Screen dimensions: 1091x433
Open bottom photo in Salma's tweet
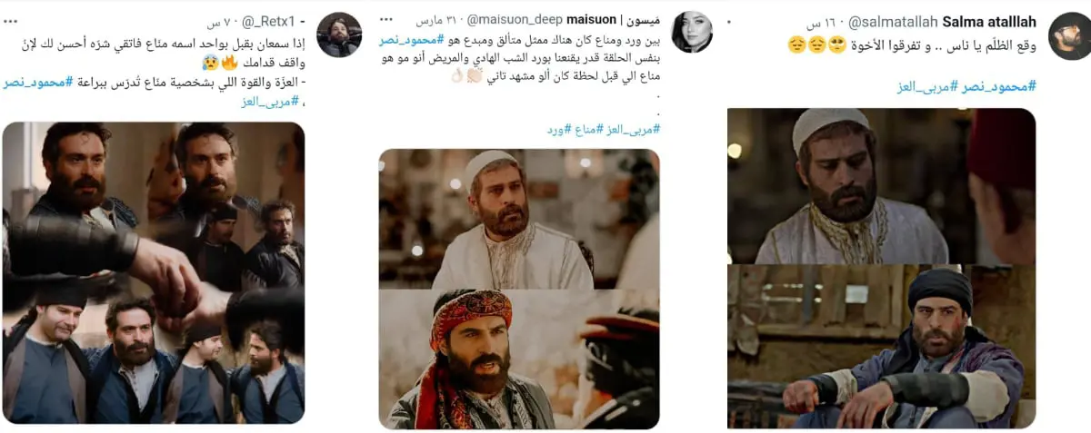click(x=881, y=347)
